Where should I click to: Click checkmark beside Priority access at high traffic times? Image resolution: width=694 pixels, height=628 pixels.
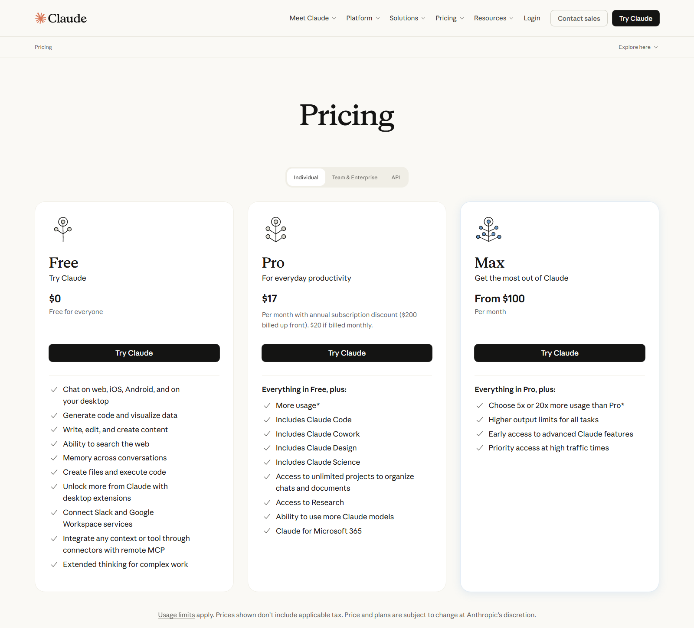480,448
